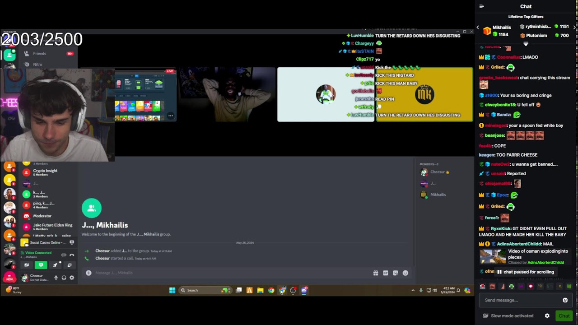Open Google Chrome from the taskbar
This screenshot has width=578, height=325.
[x=271, y=290]
